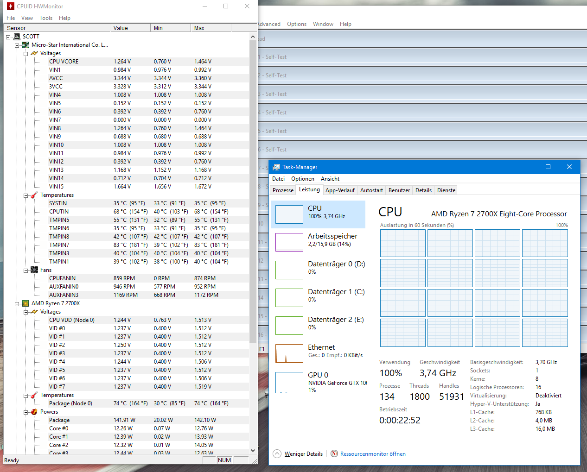Collapse the SCOTT root node

pyautogui.click(x=8, y=37)
